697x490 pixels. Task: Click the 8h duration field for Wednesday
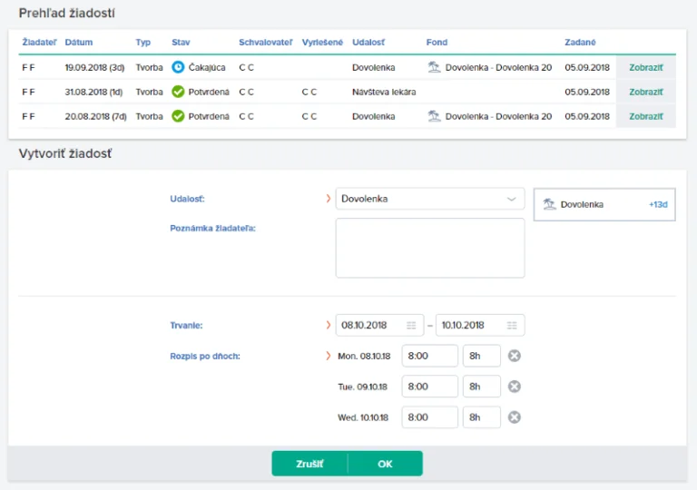point(481,417)
